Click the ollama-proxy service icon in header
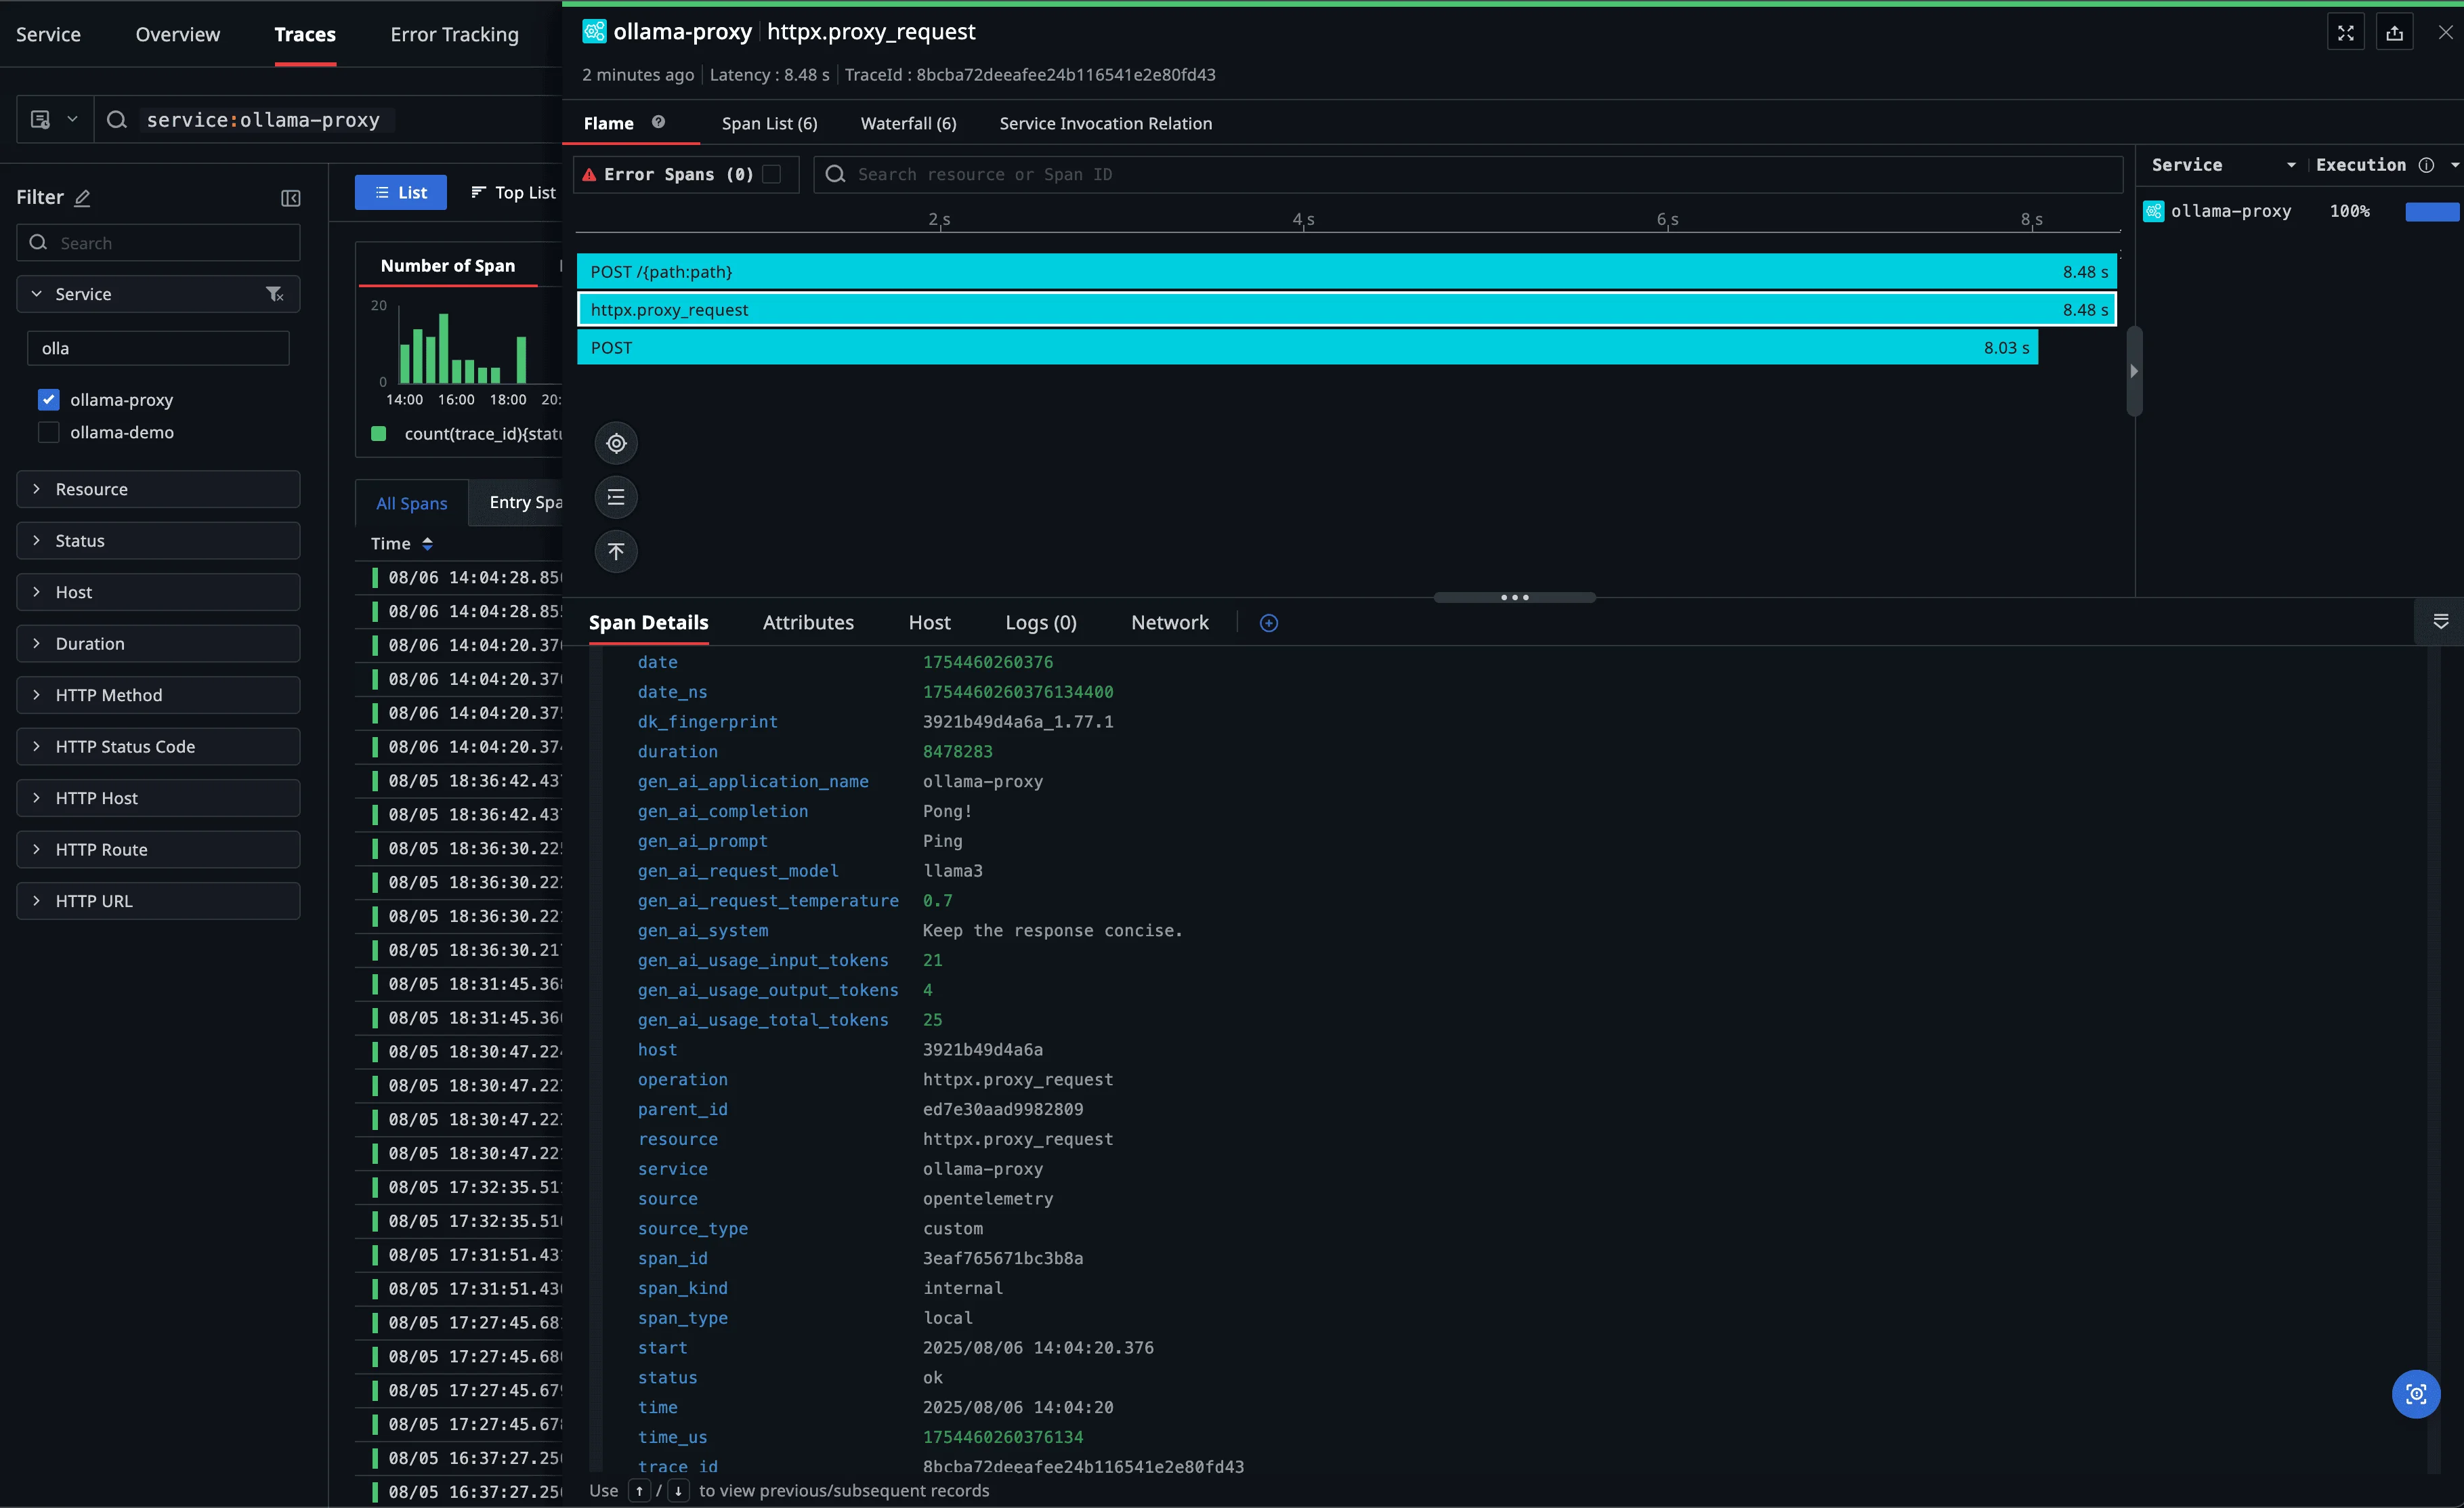The width and height of the screenshot is (2464, 1508). tap(594, 31)
